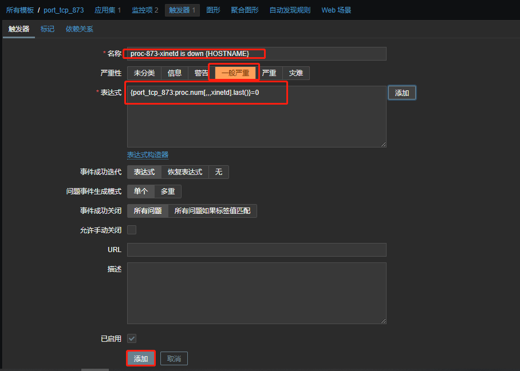Go to 监控项 2 section
The height and width of the screenshot is (371, 520).
[x=145, y=10]
